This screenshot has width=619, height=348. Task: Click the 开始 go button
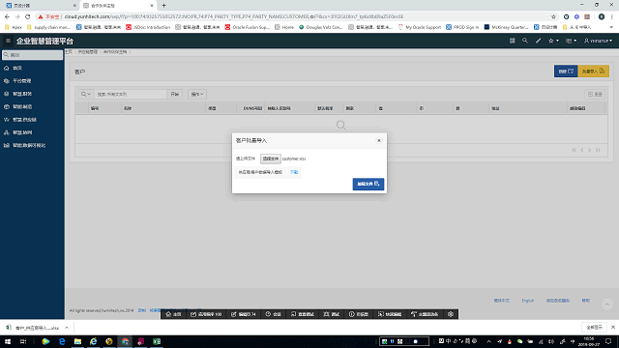[x=174, y=95]
